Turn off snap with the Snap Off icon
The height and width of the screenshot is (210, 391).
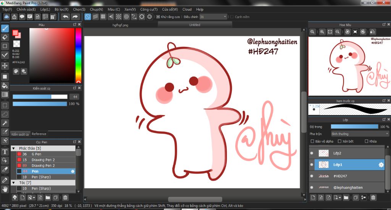(87, 17)
